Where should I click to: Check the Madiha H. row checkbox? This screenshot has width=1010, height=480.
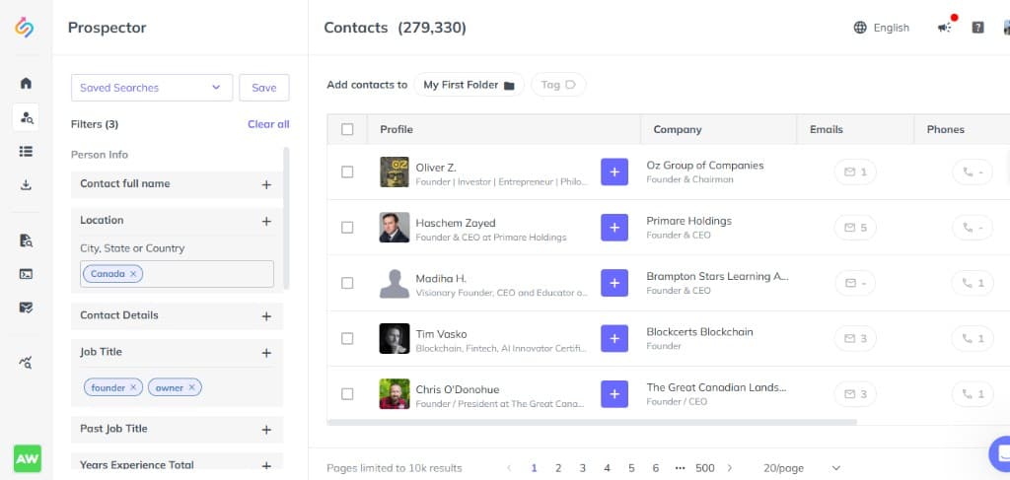coord(347,283)
